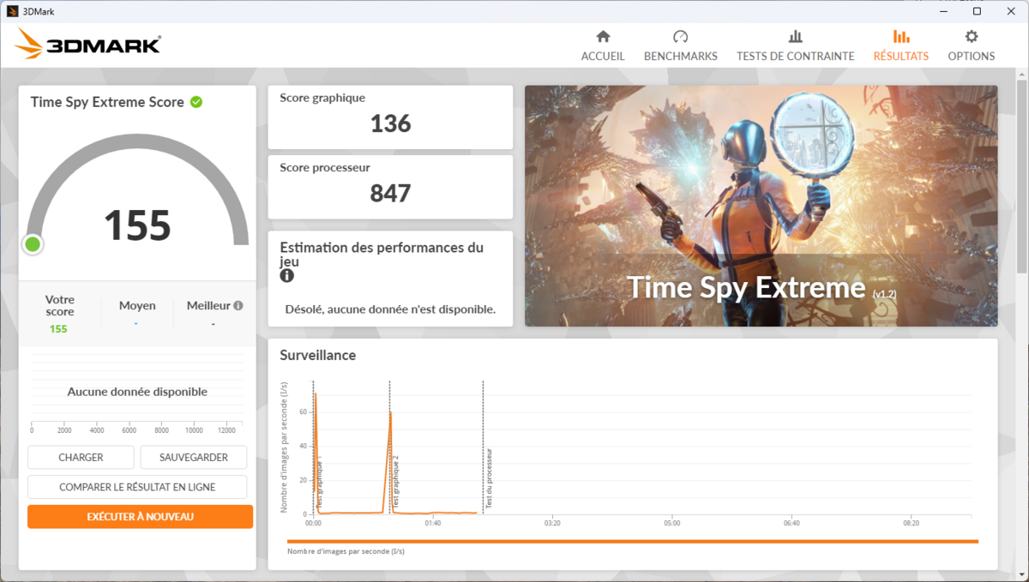This screenshot has height=582, width=1029.
Task: Click the 3DMark app icon in the title bar
Action: pos(13,11)
